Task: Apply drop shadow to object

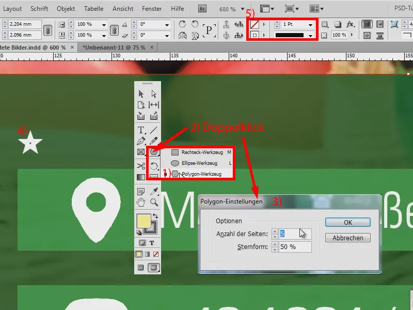Action: tap(338, 24)
